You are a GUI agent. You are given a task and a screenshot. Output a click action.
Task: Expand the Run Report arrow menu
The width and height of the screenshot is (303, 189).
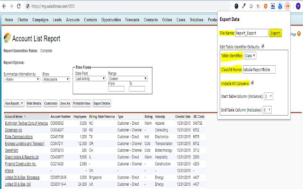22,103
